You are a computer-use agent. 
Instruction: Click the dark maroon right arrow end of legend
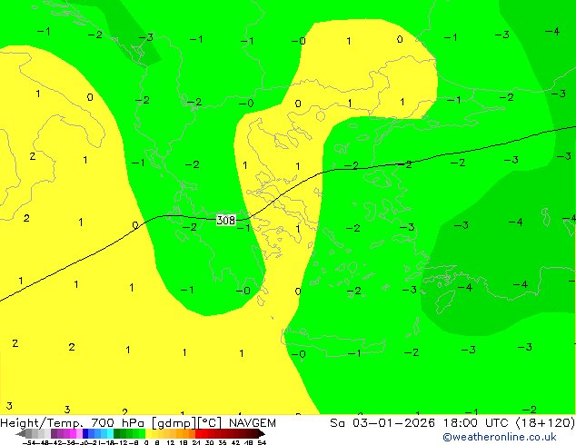pos(261,434)
